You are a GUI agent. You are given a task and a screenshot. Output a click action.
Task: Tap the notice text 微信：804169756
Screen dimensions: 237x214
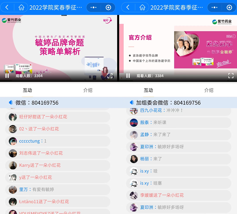[x=37, y=103]
